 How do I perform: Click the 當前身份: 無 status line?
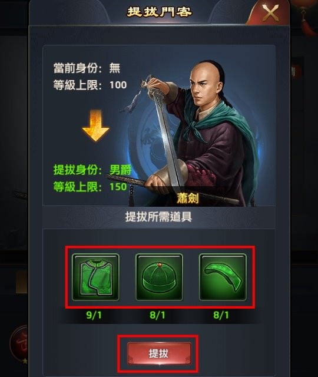(x=87, y=68)
